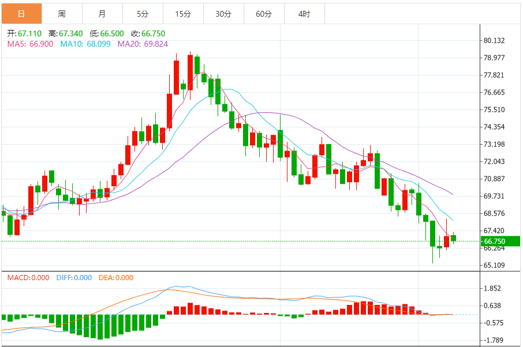The height and width of the screenshot is (347, 523).
Task: Click the 收:66.750 close price value
Action: 148,33
